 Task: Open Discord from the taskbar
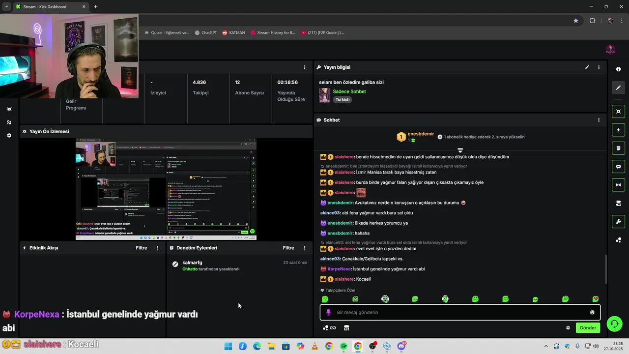401,347
